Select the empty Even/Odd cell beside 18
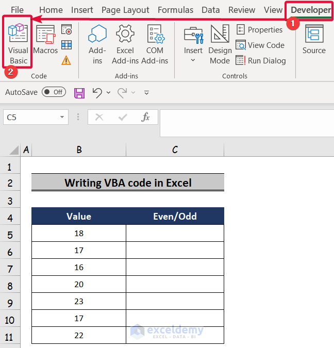334x348 pixels. 175,233
